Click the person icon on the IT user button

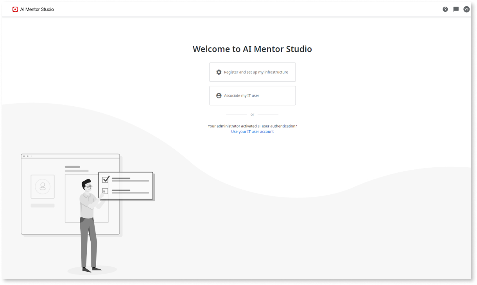[x=219, y=95]
